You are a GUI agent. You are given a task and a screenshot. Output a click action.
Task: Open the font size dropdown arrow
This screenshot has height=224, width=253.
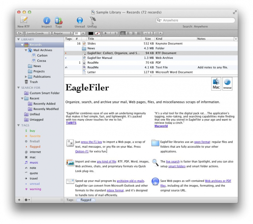pyautogui.click(x=83, y=33)
